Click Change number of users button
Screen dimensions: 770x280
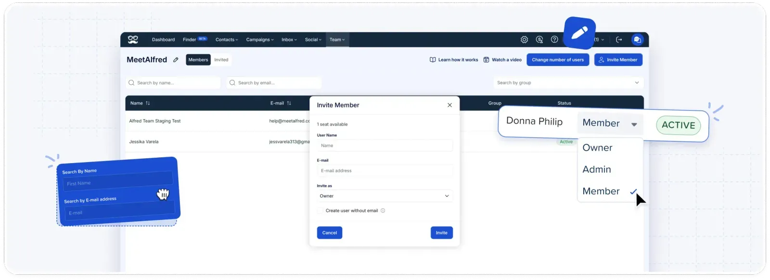(x=558, y=60)
